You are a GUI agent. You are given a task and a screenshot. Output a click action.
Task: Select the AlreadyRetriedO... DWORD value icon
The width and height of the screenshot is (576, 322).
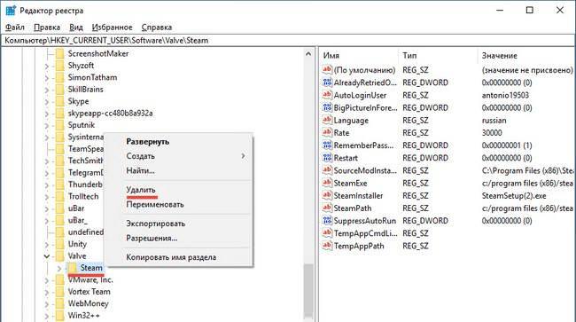click(327, 82)
